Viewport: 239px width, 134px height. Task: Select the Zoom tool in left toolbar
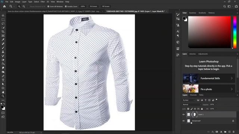coord(3,96)
